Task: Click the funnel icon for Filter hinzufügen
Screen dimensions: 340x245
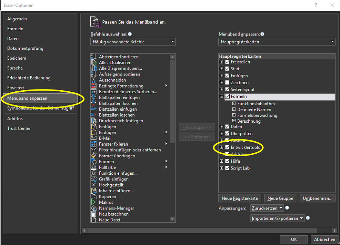Action: pos(93,150)
